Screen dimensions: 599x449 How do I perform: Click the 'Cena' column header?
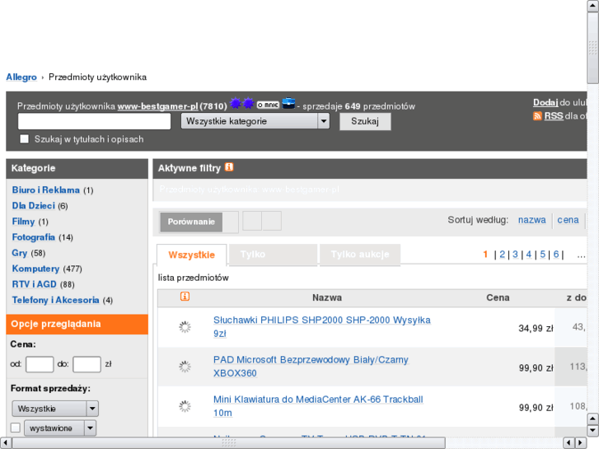pyautogui.click(x=498, y=297)
